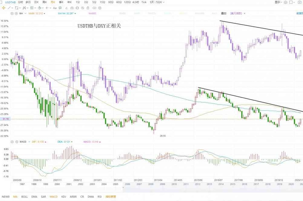Expand the 显示 display dropdown
The width and height of the screenshot is (303, 201).
pyautogui.click(x=278, y=2)
